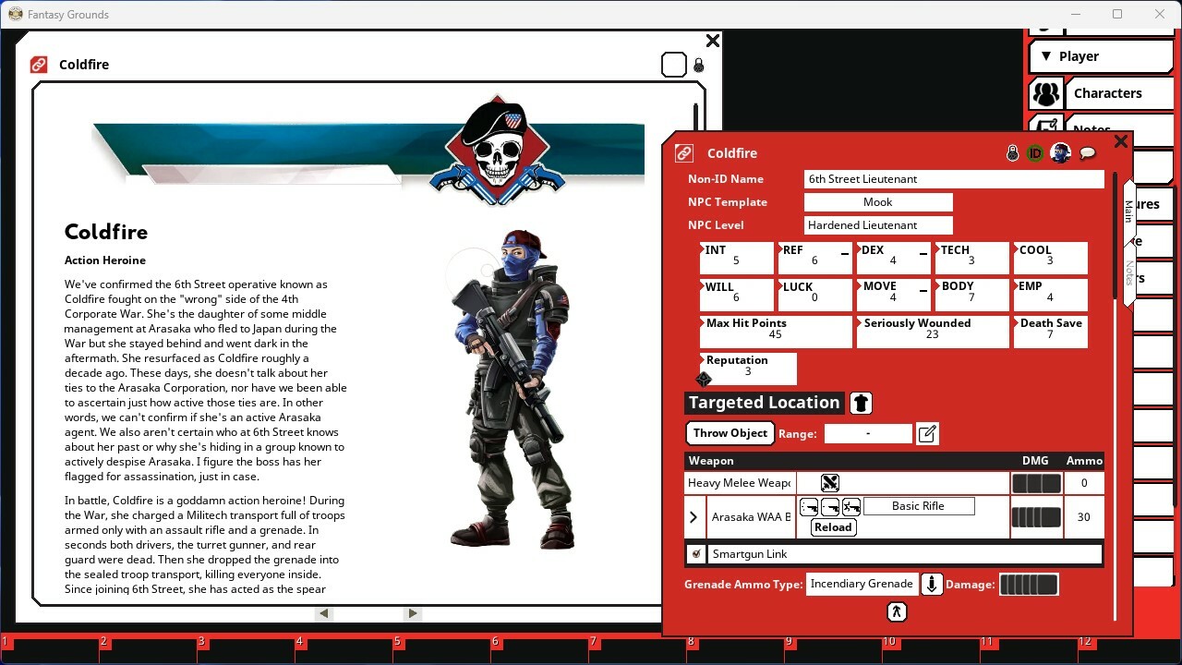Click the edit icon next to Range

927,432
